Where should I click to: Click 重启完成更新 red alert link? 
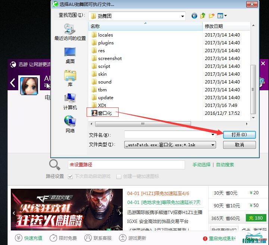[x=219, y=239]
